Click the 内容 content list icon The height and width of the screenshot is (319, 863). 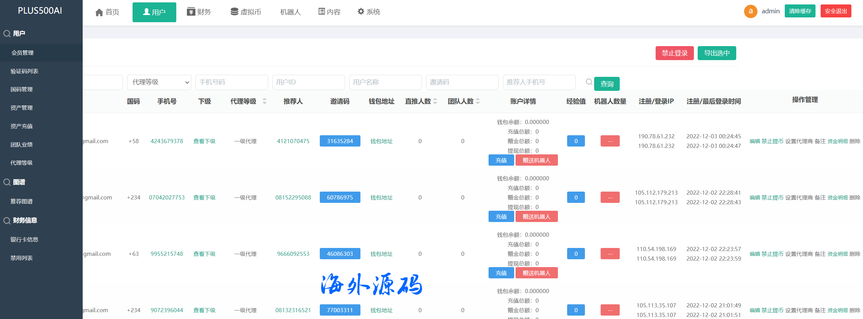point(321,12)
